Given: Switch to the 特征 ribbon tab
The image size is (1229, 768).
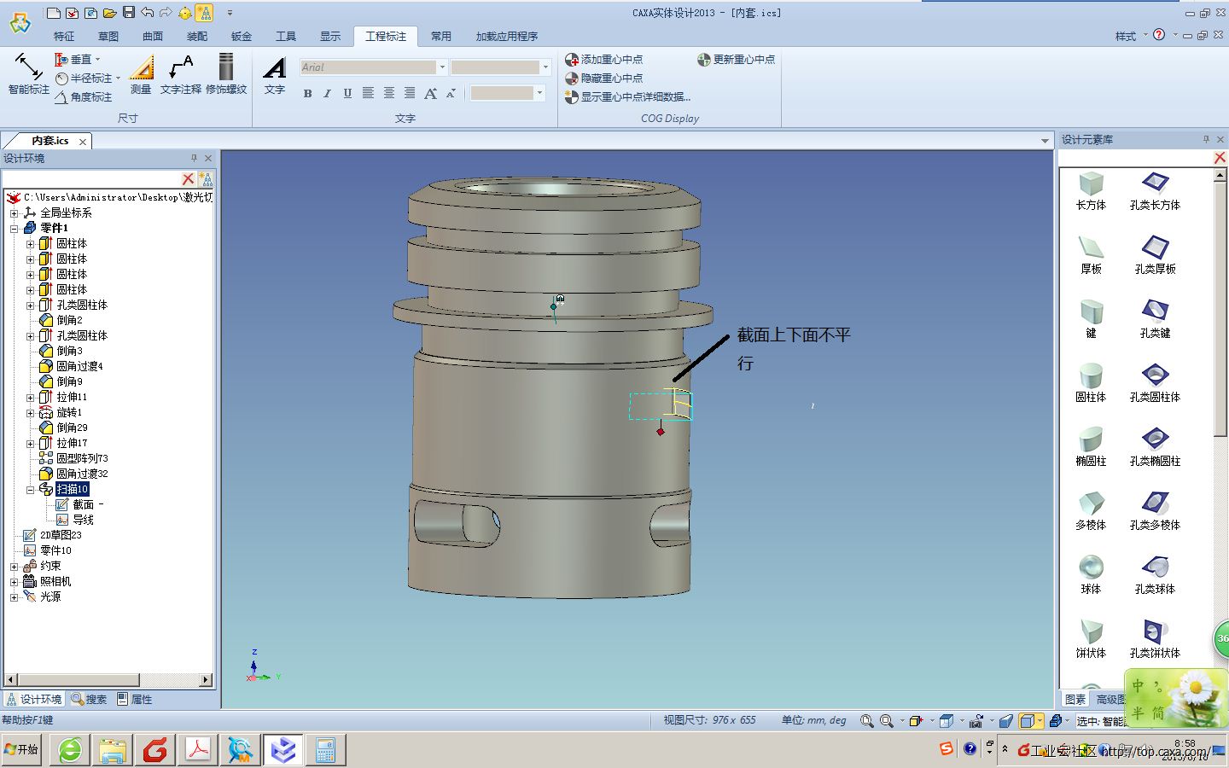Looking at the screenshot, I should click(64, 37).
